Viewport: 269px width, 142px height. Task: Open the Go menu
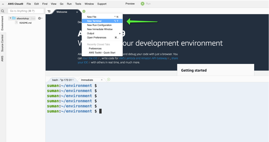point(62,4)
